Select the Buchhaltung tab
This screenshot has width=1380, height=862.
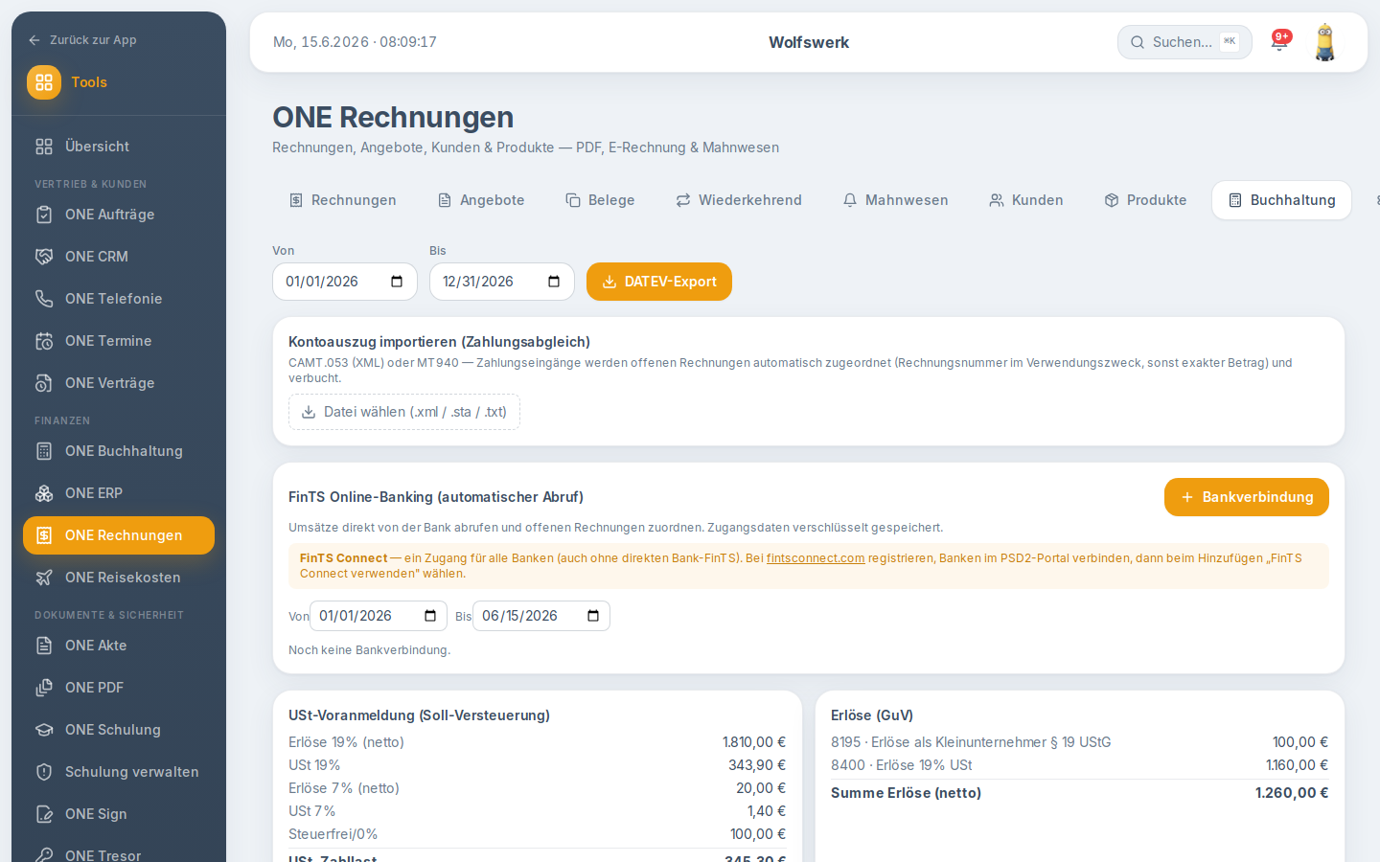tap(1282, 200)
